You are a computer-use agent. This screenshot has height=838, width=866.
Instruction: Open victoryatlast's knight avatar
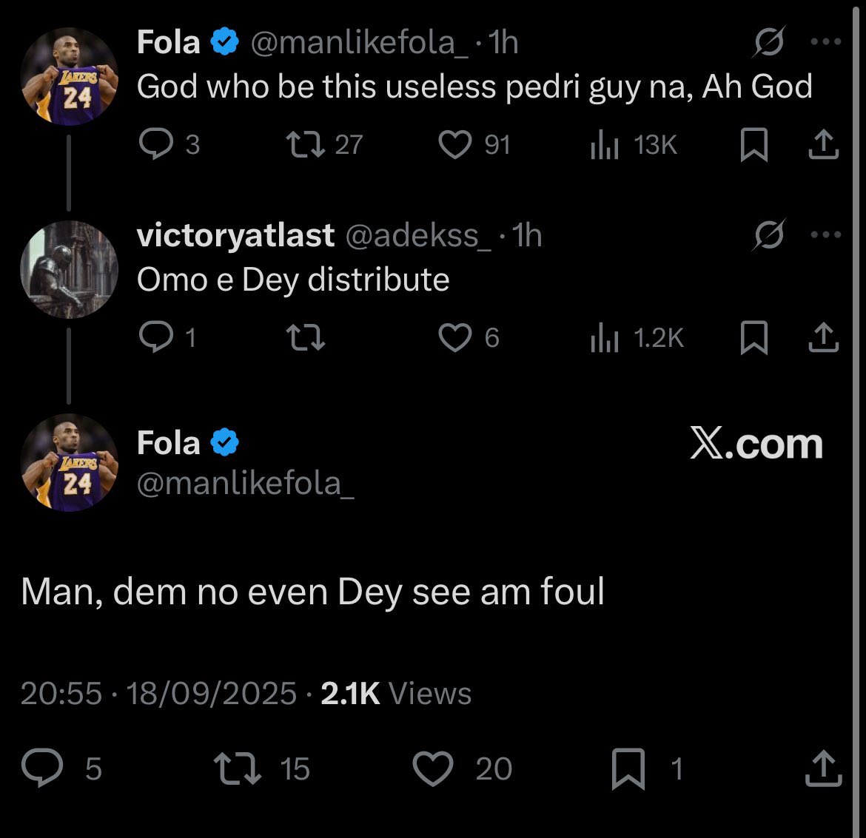[69, 269]
